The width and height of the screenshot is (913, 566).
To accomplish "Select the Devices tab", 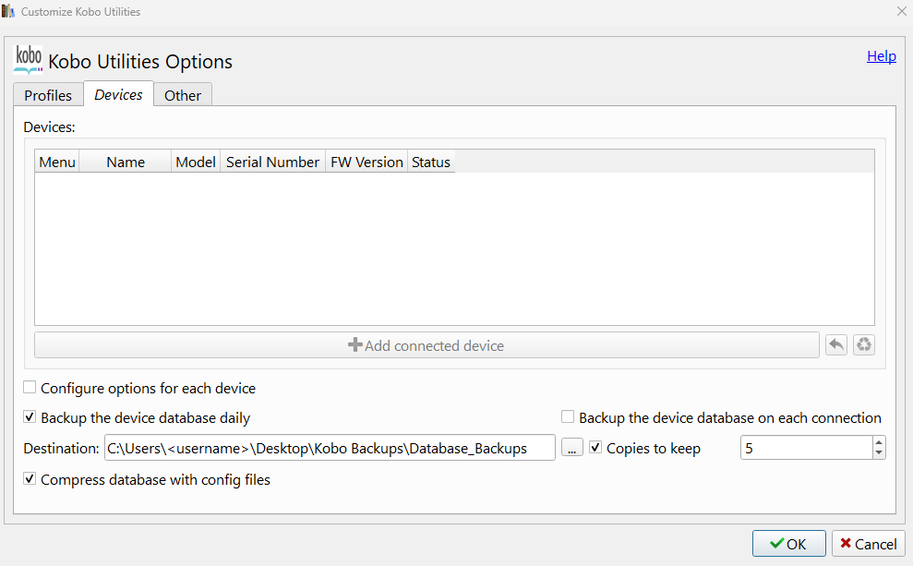I will (118, 94).
